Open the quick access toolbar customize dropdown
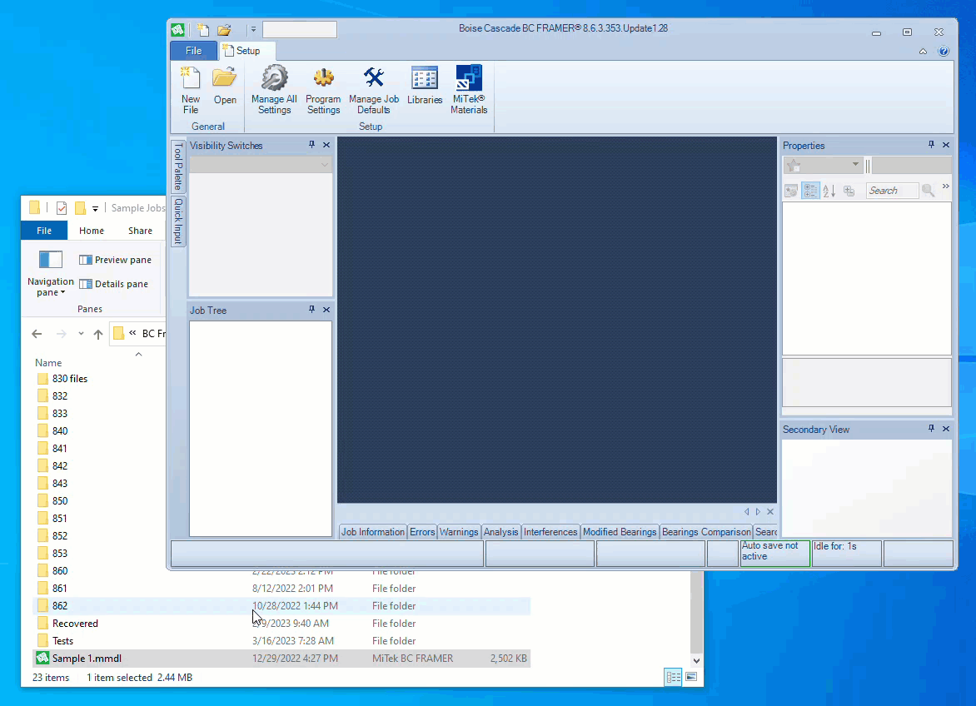Viewport: 976px width, 706px height. 253,29
